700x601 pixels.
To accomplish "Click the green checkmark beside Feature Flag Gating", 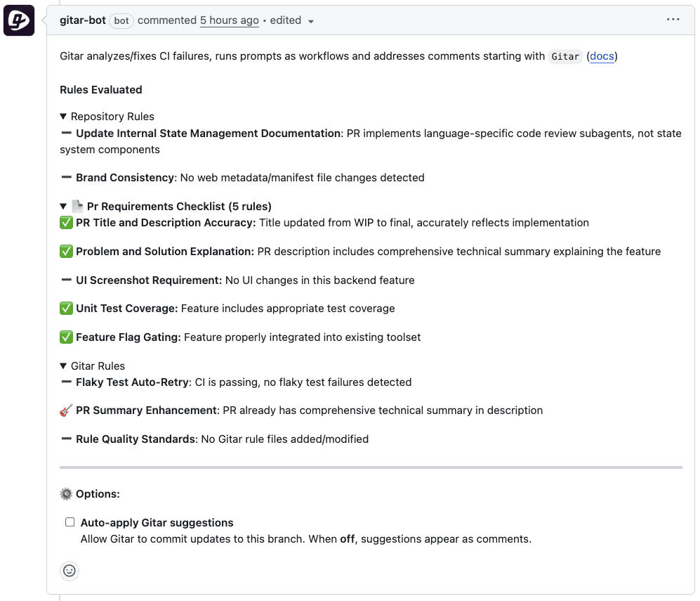I will point(66,337).
